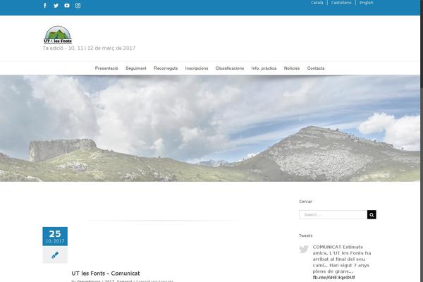Viewport: 423px width, 282px height.
Task: Open the UT les Fonts – Comunicat post
Action: (106, 274)
